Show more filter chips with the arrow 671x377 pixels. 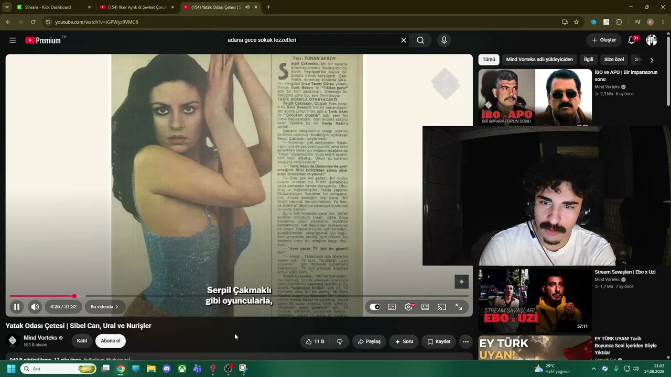coord(652,60)
